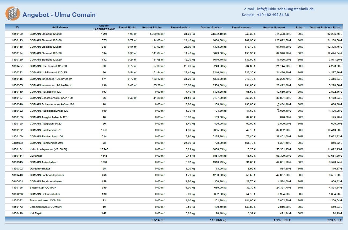Select the total weight 116.068 kg

(218, 220)
